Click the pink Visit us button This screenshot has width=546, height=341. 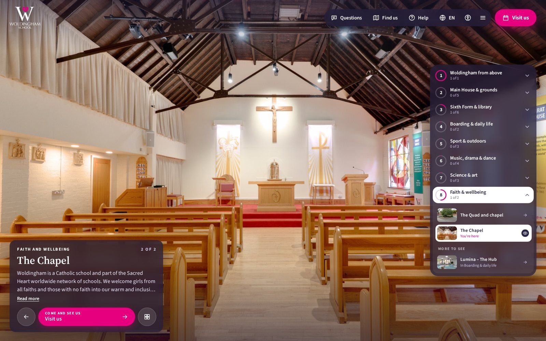[516, 18]
